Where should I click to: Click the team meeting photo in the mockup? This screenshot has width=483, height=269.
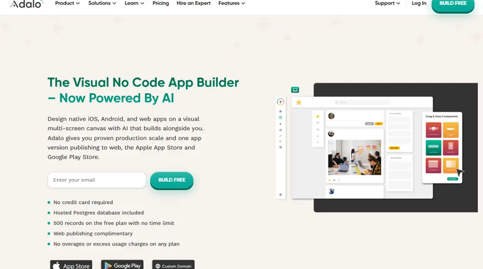(x=355, y=157)
